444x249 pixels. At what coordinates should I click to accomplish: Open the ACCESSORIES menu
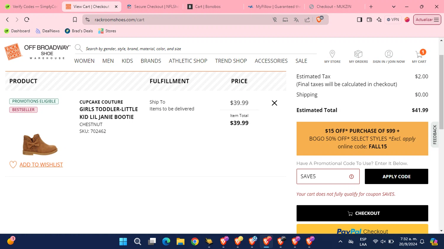[x=271, y=61]
